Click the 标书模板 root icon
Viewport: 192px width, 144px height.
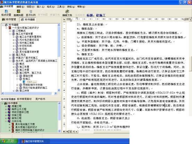coord(6,103)
